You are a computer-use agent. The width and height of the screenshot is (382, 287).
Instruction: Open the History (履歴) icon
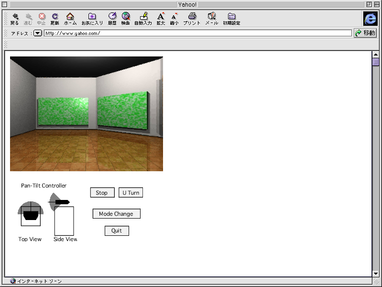coord(112,16)
